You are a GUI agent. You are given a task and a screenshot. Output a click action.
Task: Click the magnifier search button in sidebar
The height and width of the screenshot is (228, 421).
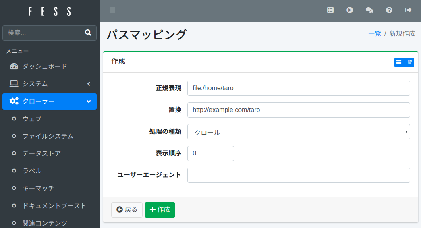[x=88, y=33]
